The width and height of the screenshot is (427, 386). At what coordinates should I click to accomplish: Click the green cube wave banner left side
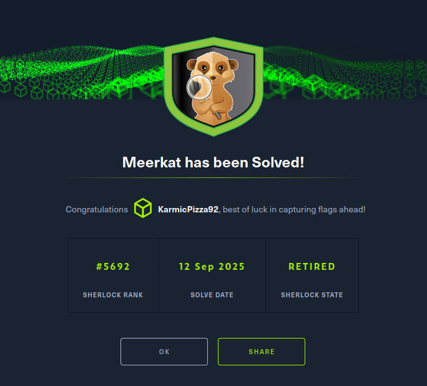[x=82, y=72]
